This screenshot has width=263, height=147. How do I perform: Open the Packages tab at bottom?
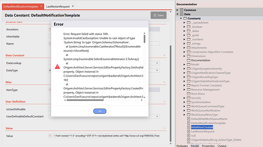pos(182,145)
